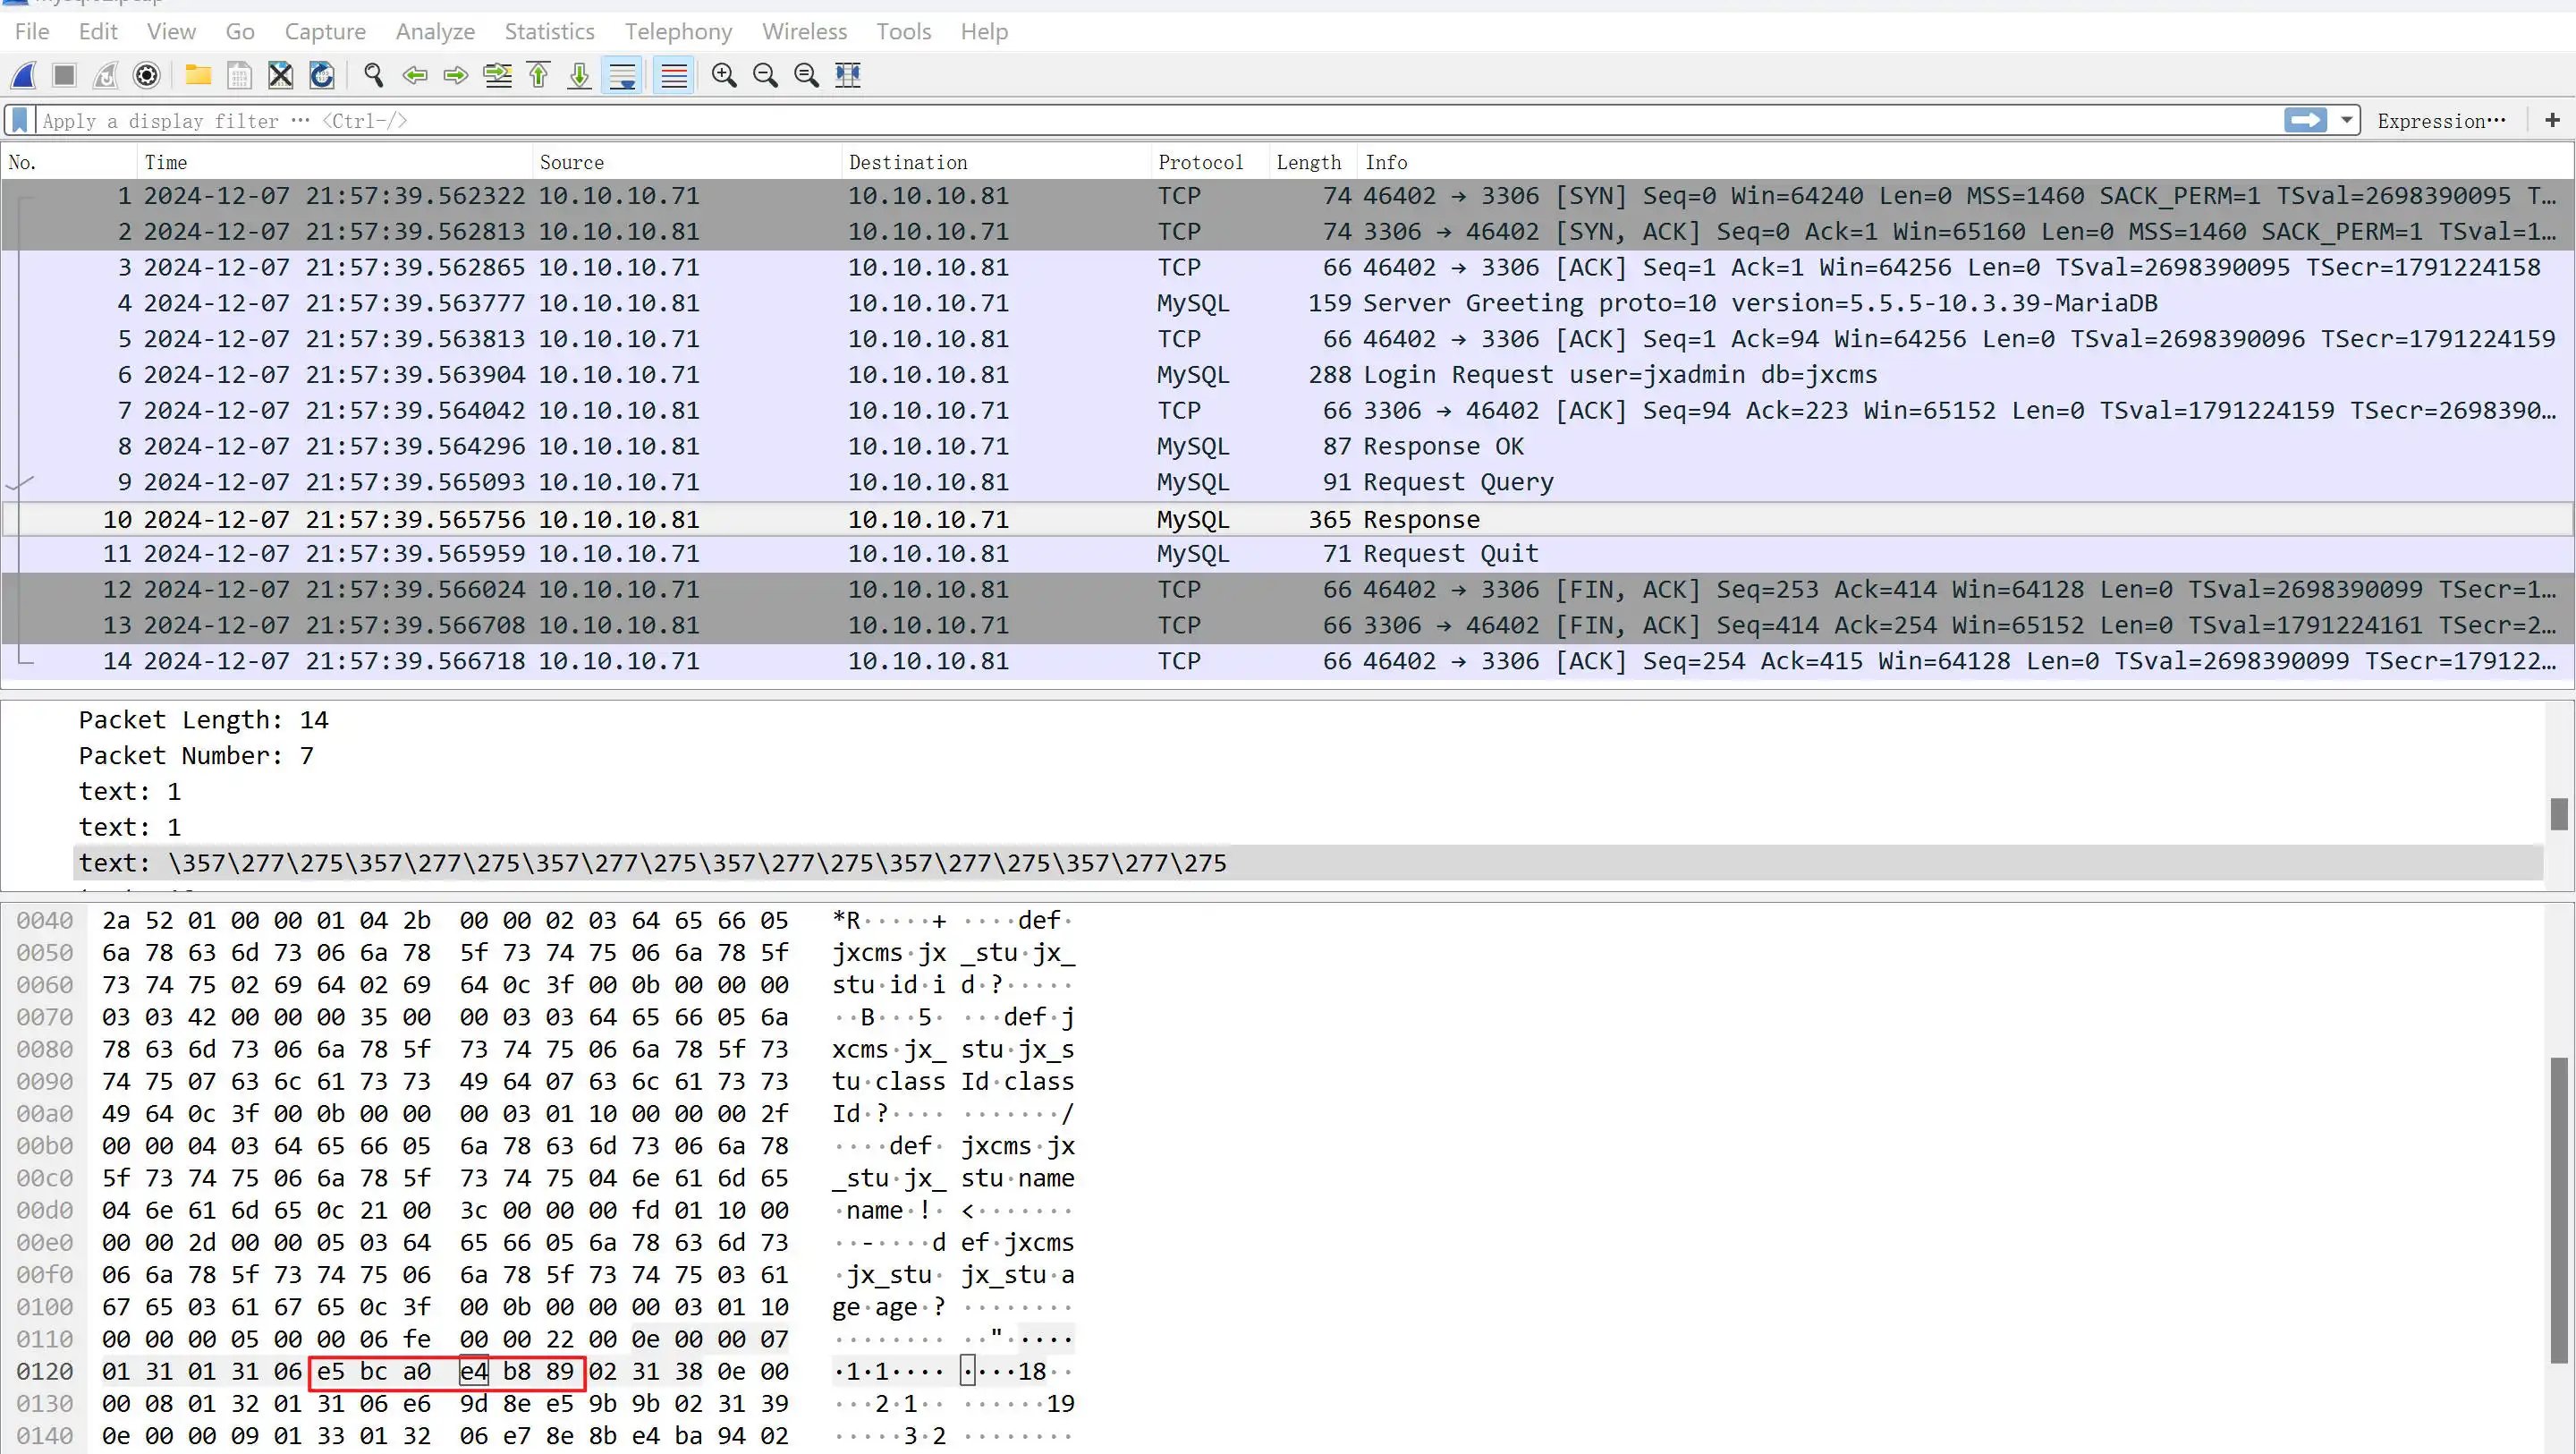Jump to the first packet icon
Image resolution: width=2576 pixels, height=1454 pixels.
click(x=539, y=75)
